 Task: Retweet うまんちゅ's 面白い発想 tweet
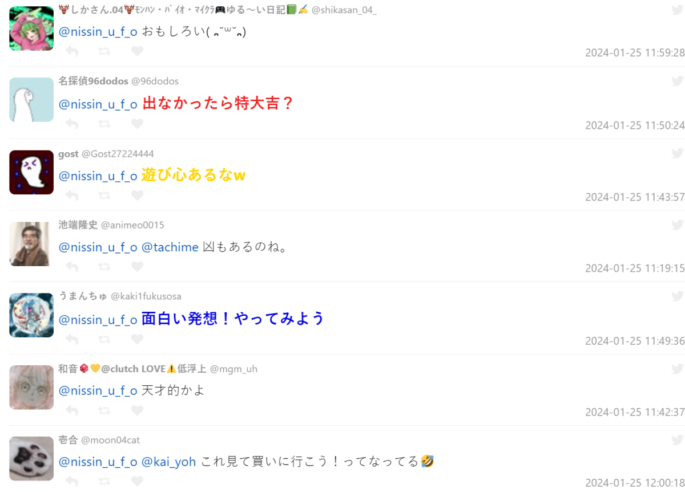tap(104, 339)
